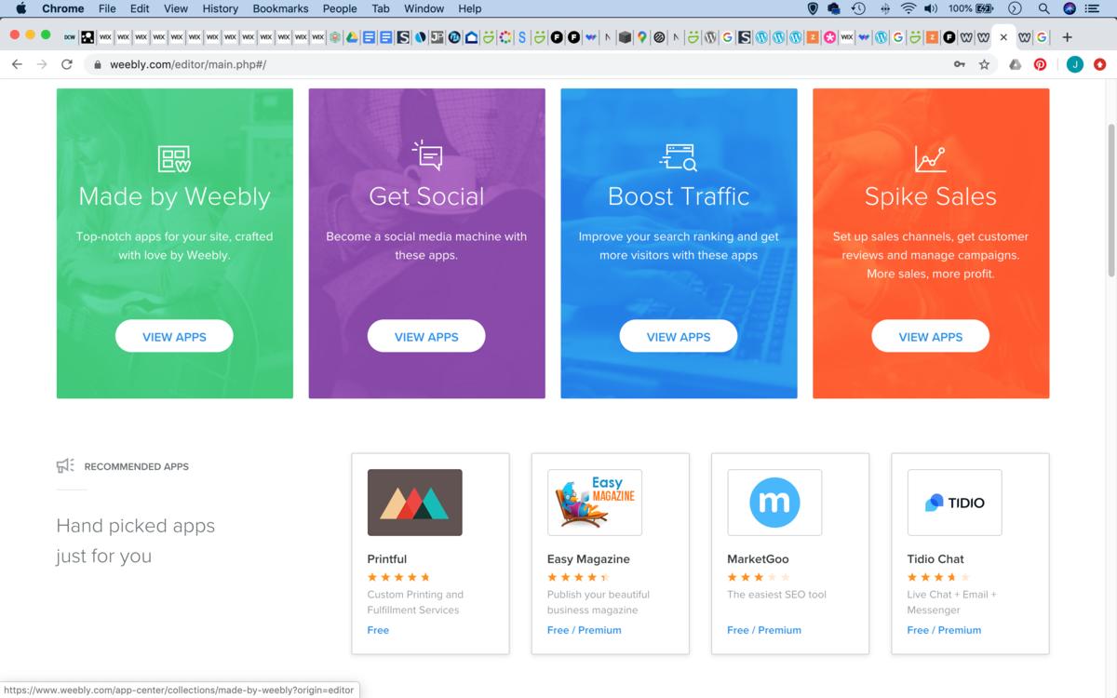Click the "RECOMMENDED APPS" label

click(136, 466)
